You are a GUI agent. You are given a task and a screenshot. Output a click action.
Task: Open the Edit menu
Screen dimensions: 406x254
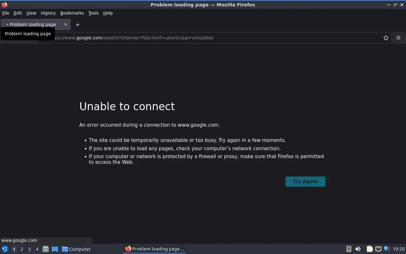coord(18,13)
